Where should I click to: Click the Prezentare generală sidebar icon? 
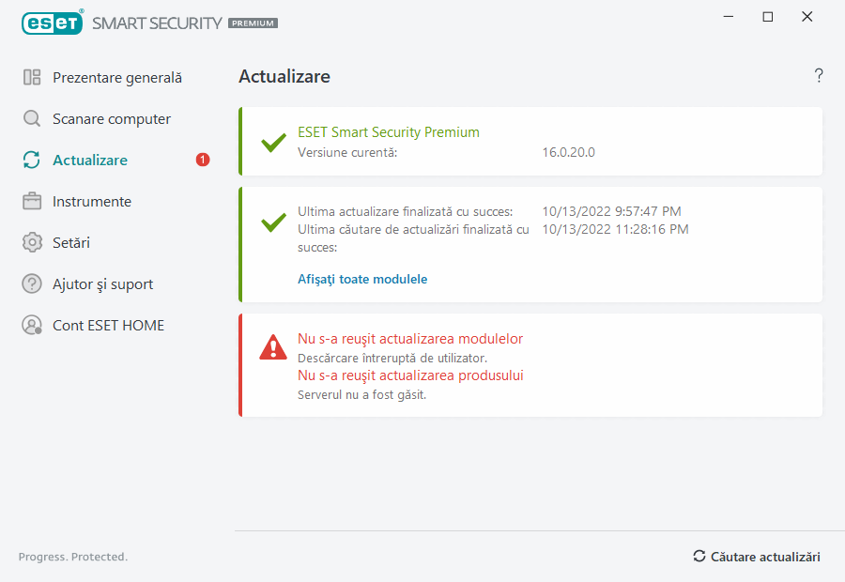[32, 78]
